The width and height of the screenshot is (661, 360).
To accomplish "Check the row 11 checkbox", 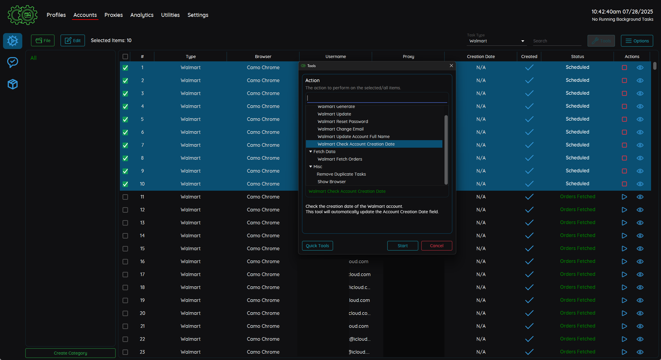I will [x=125, y=197].
